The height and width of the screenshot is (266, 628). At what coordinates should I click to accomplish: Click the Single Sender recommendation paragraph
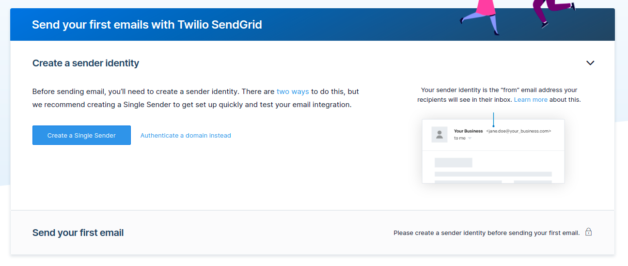[x=195, y=98]
